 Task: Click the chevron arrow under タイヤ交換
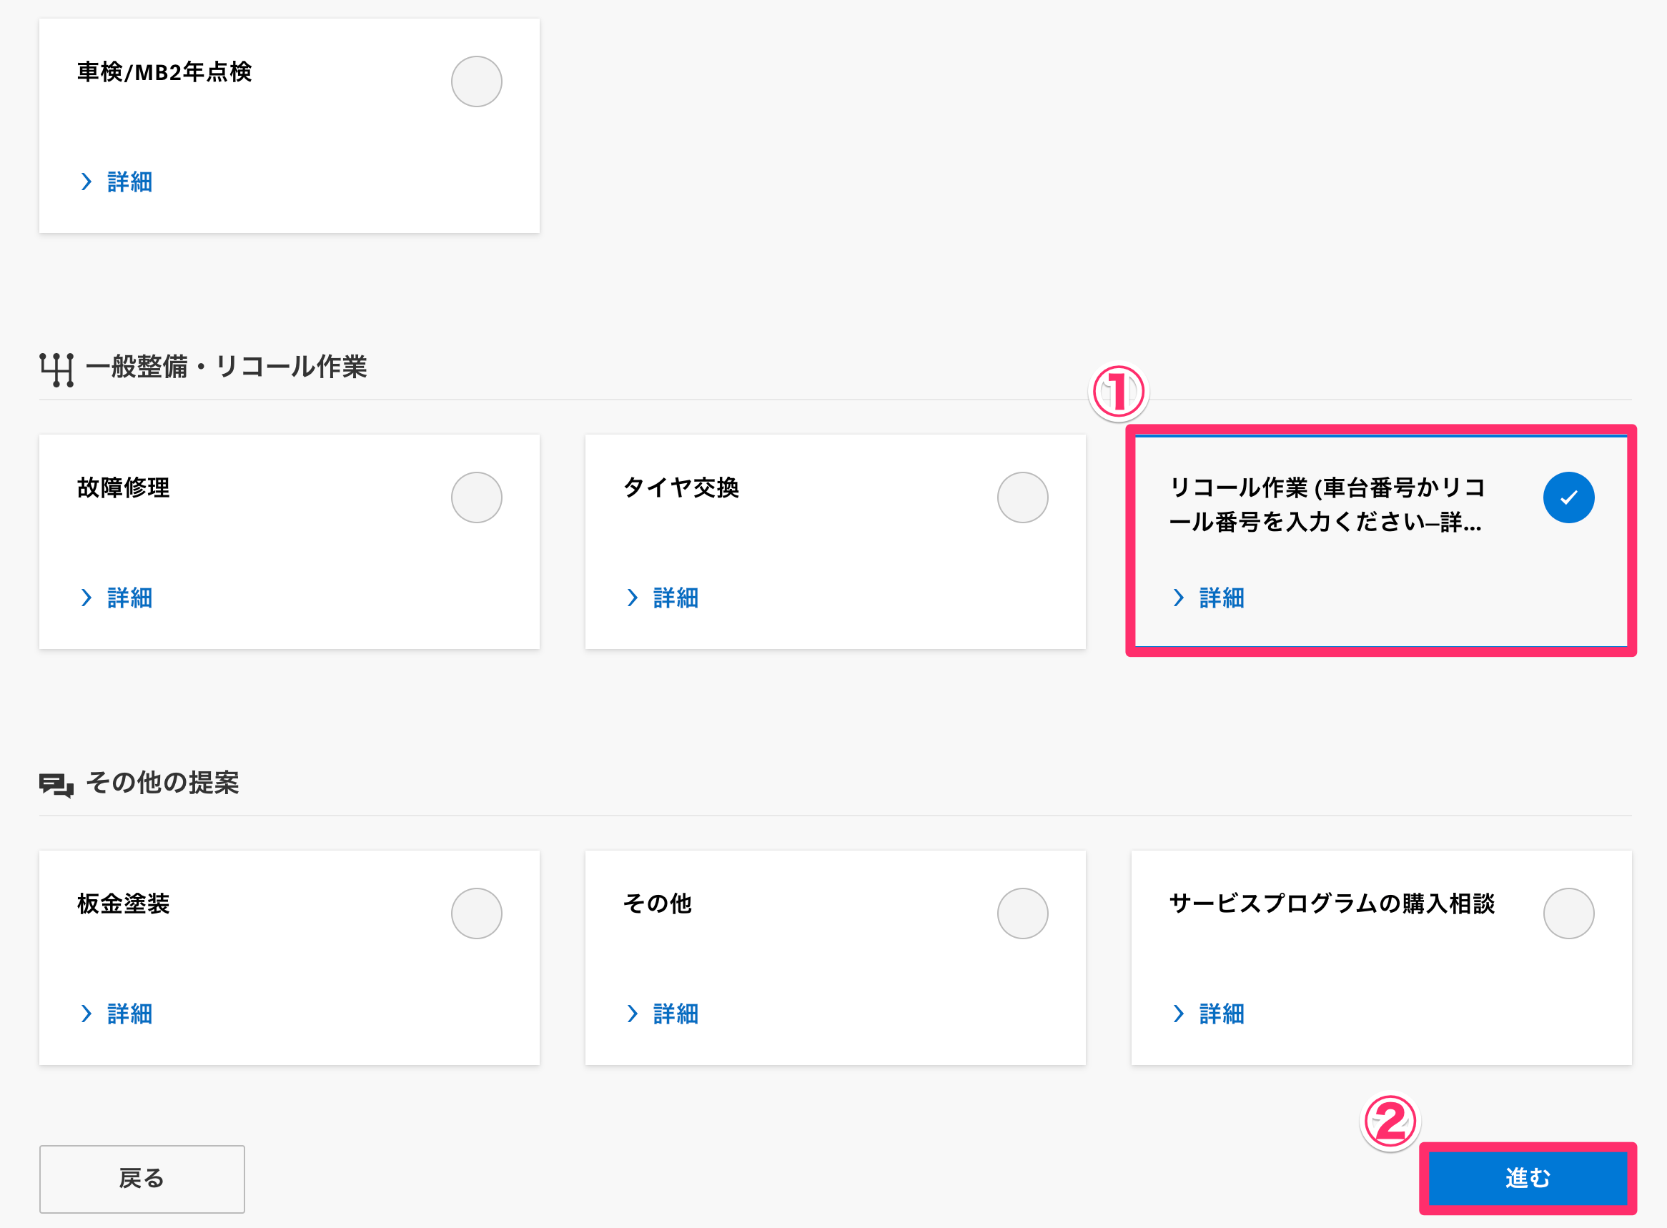pos(633,598)
